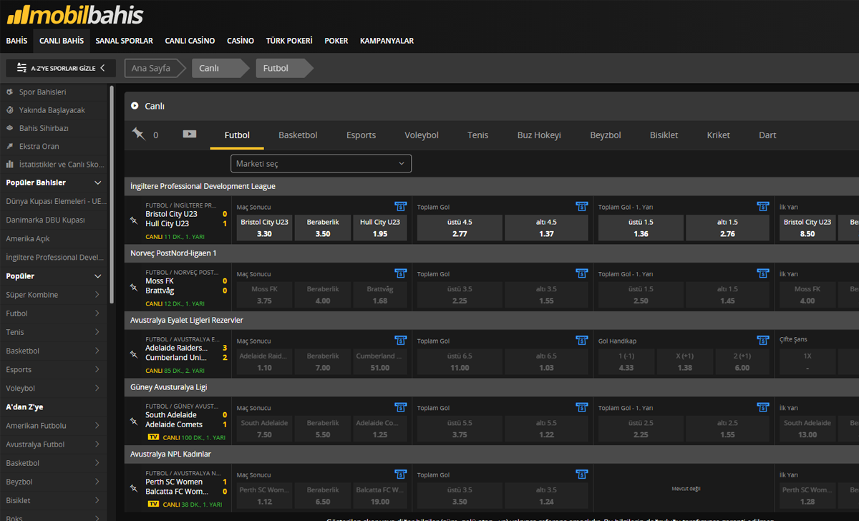This screenshot has width=859, height=521.
Task: Click the Yakında Başlayacak sidebar icon
Action: (x=10, y=110)
